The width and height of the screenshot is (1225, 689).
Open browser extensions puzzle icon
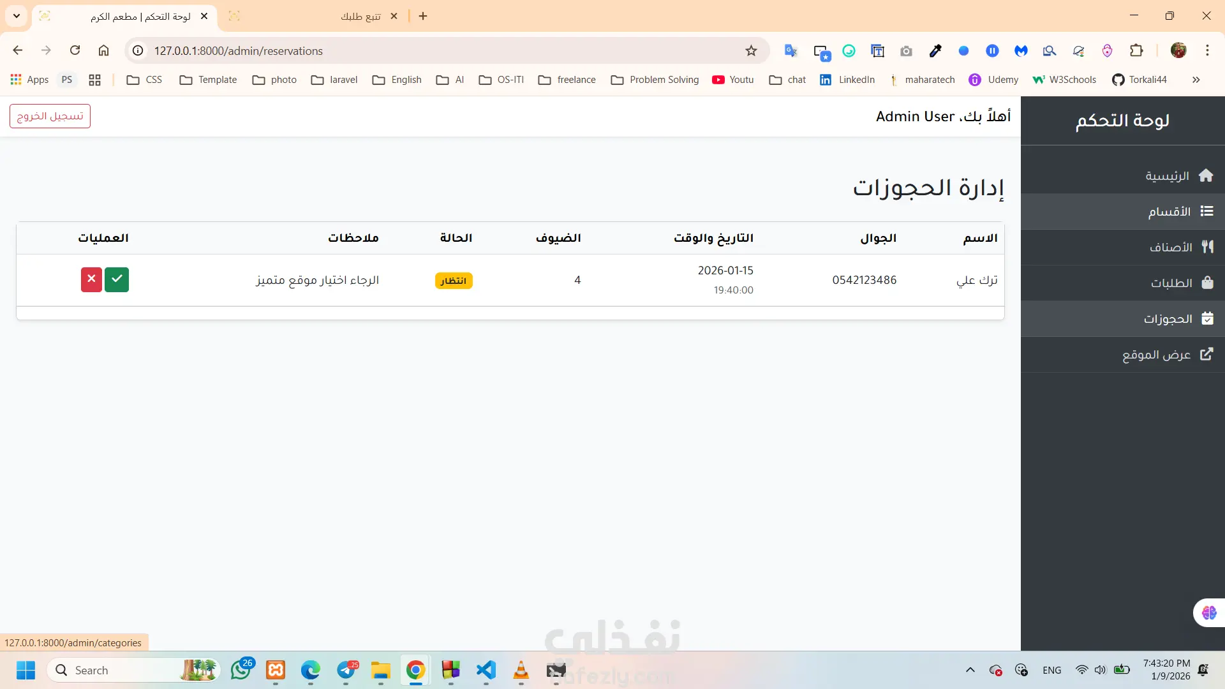click(1136, 51)
